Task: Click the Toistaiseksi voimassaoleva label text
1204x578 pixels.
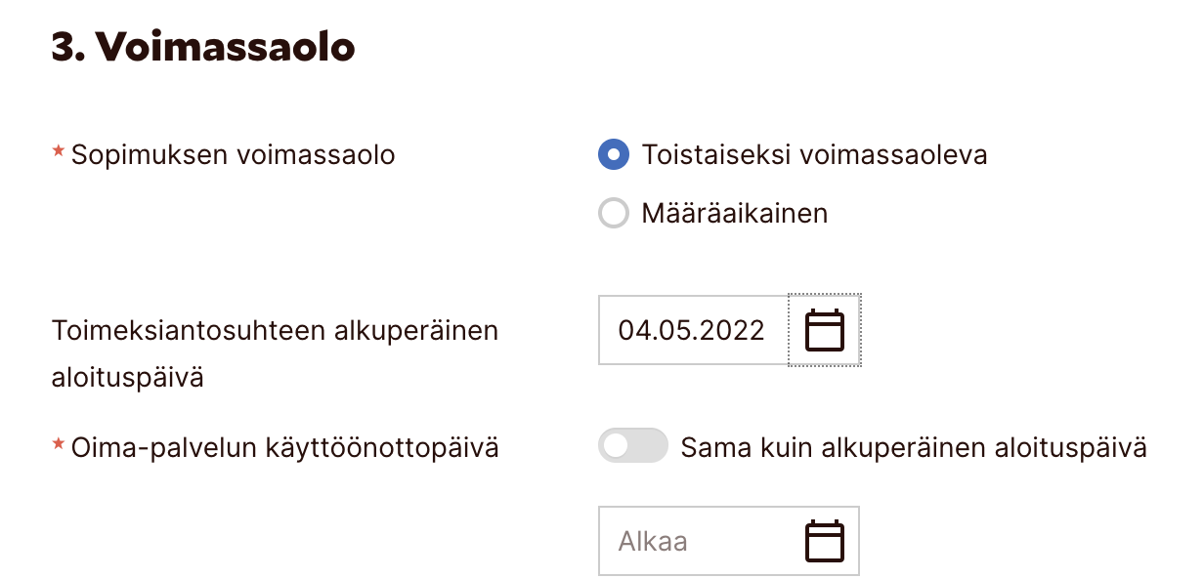Action: pyautogui.click(x=813, y=154)
